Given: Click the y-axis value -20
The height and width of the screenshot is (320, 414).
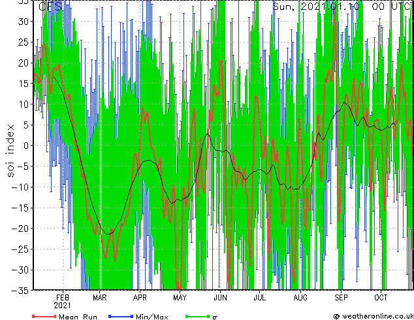Looking at the screenshot, I should click(x=20, y=229).
